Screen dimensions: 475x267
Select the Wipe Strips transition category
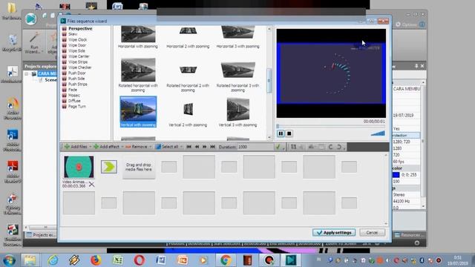pyautogui.click(x=78, y=62)
